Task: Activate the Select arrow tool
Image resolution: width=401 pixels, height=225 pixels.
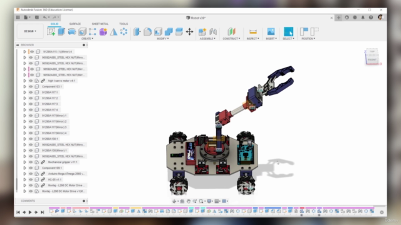Action: [288, 32]
